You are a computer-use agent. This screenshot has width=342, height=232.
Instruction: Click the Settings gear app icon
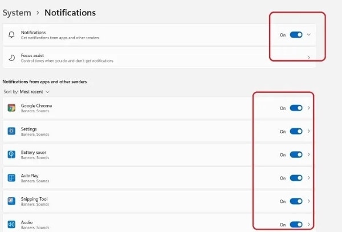coord(11,131)
